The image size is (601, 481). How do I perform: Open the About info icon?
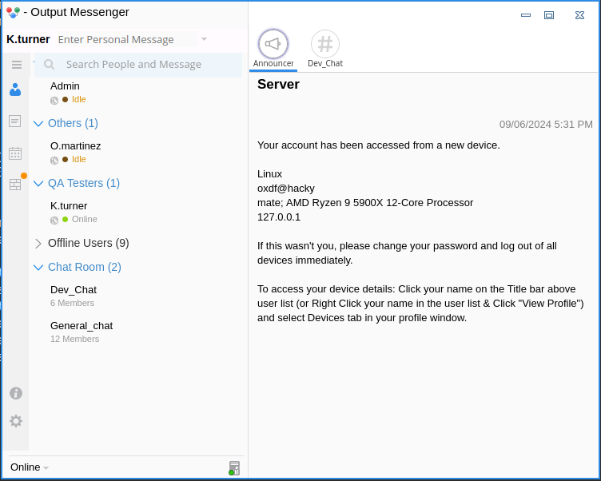[x=16, y=393]
